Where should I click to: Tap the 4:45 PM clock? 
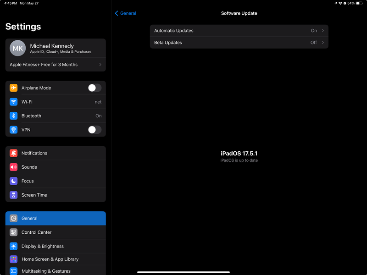(x=11, y=3)
